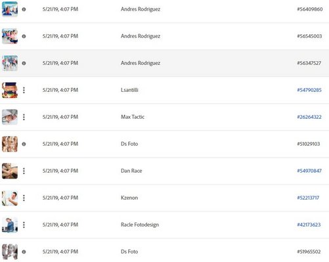Click the Dan Race image thumbnail
Viewport: 329px width, 262px height.
point(10,171)
